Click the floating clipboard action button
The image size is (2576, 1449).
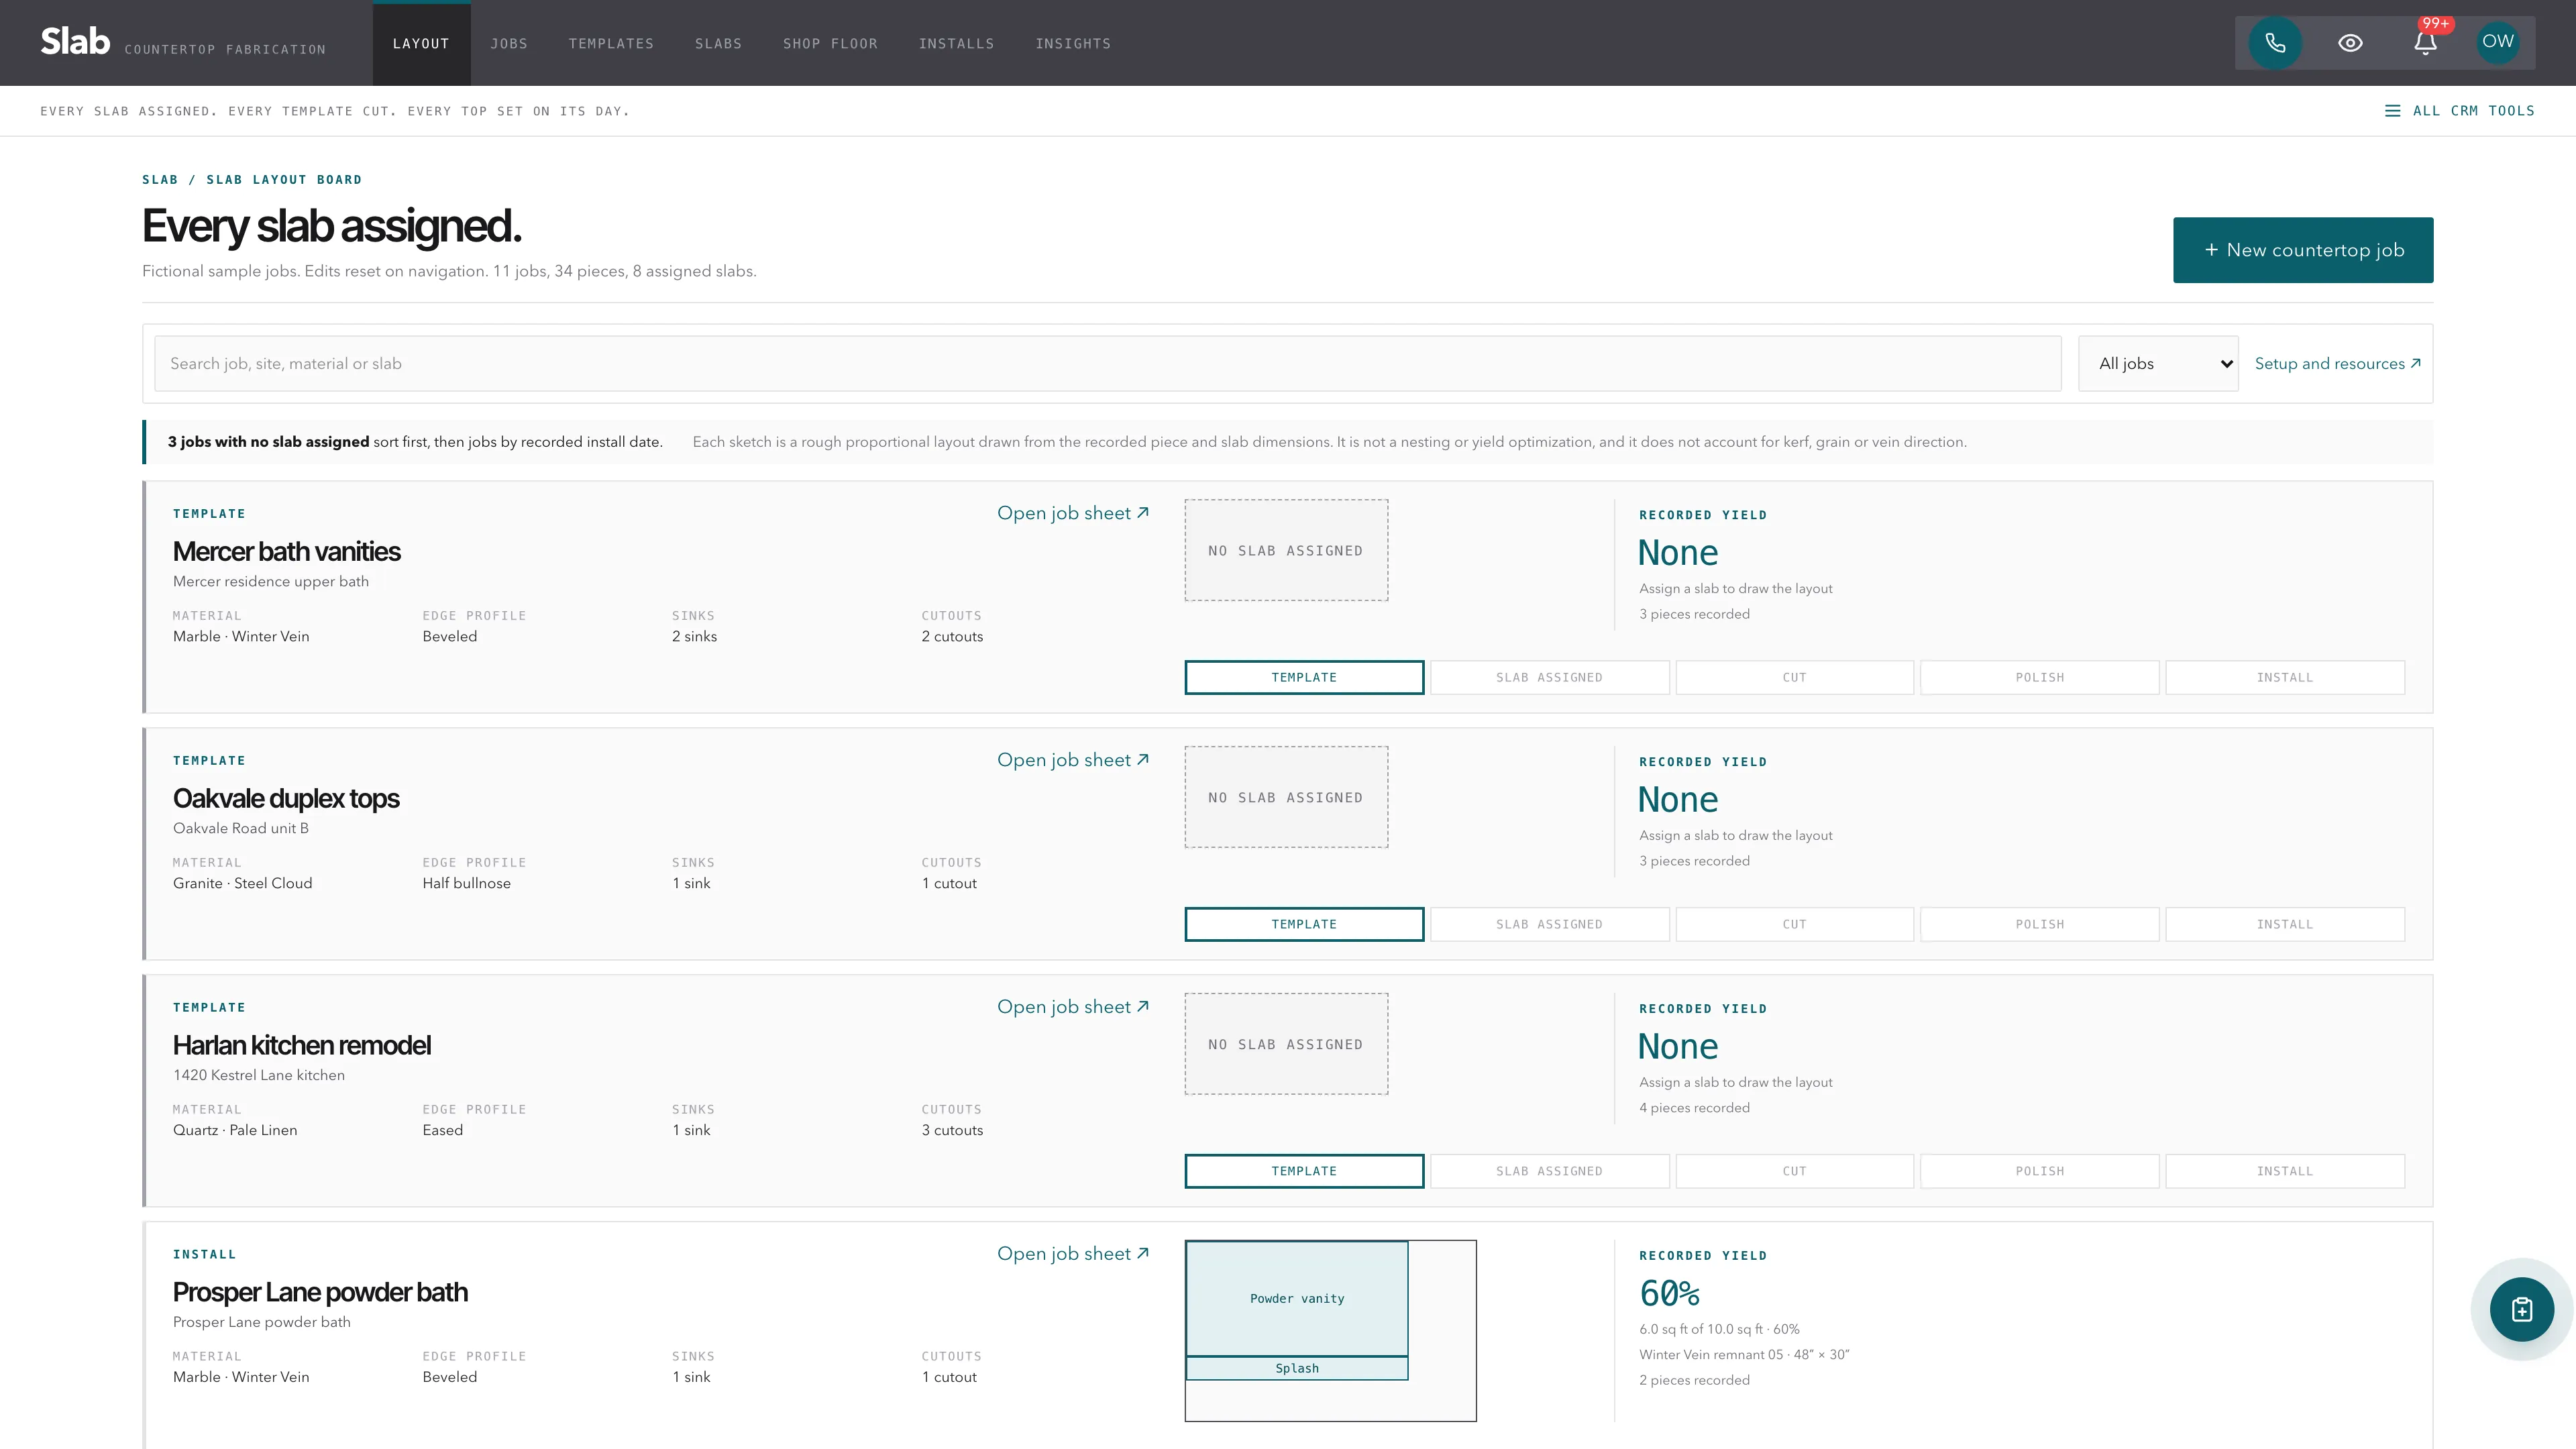click(2521, 1309)
